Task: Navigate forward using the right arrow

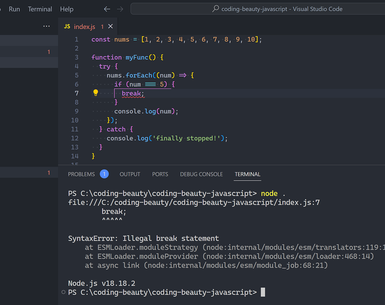Action: (x=120, y=9)
